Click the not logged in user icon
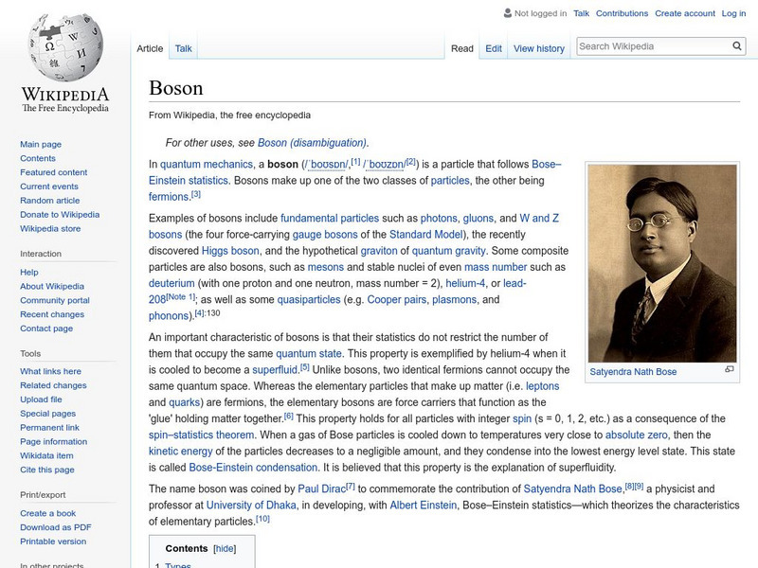This screenshot has height=568, width=758. [506, 14]
